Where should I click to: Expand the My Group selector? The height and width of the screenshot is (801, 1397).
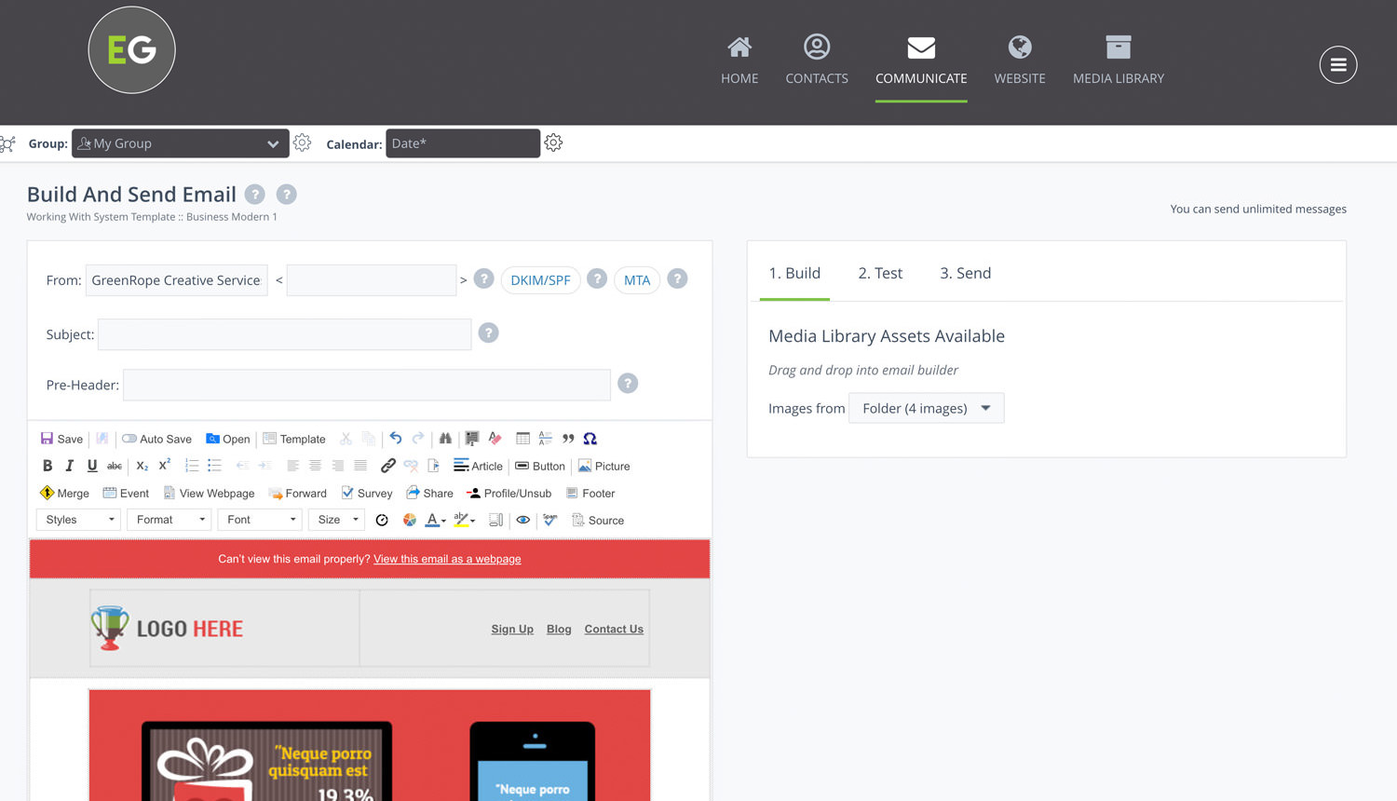point(181,143)
